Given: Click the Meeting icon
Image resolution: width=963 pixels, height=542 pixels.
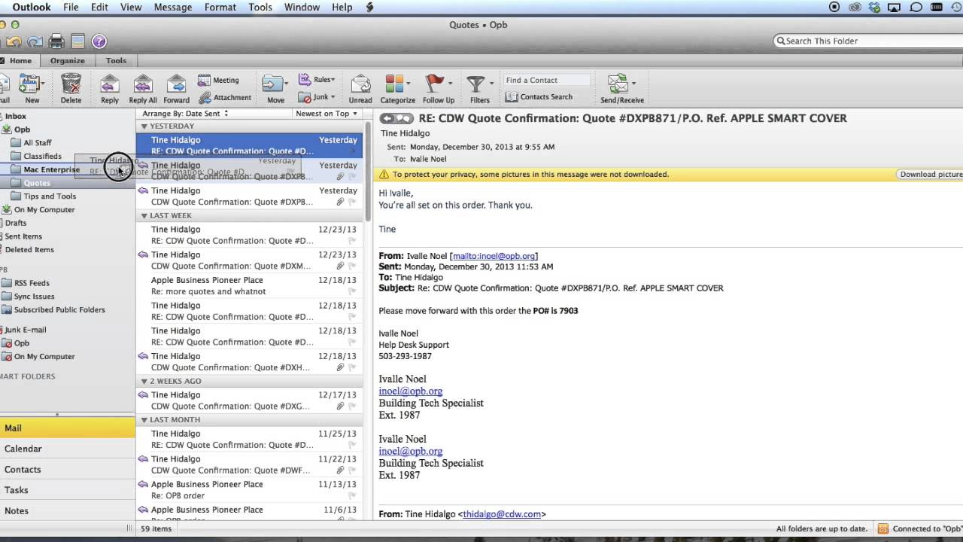Looking at the screenshot, I should [204, 80].
